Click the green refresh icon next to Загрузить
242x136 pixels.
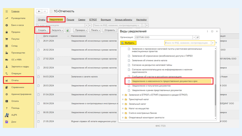click(68, 30)
